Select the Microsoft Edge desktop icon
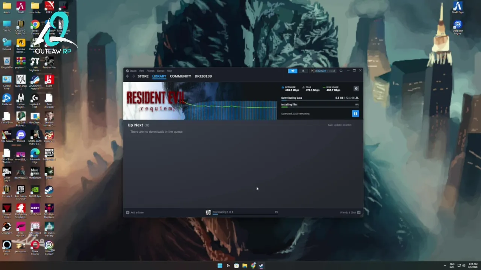The width and height of the screenshot is (481, 270). 35,156
